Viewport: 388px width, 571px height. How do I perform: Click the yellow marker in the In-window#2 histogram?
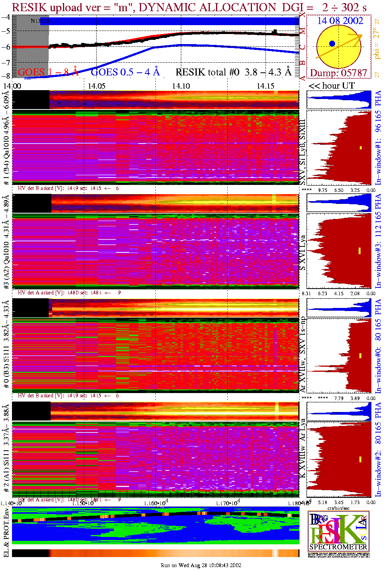click(x=360, y=459)
